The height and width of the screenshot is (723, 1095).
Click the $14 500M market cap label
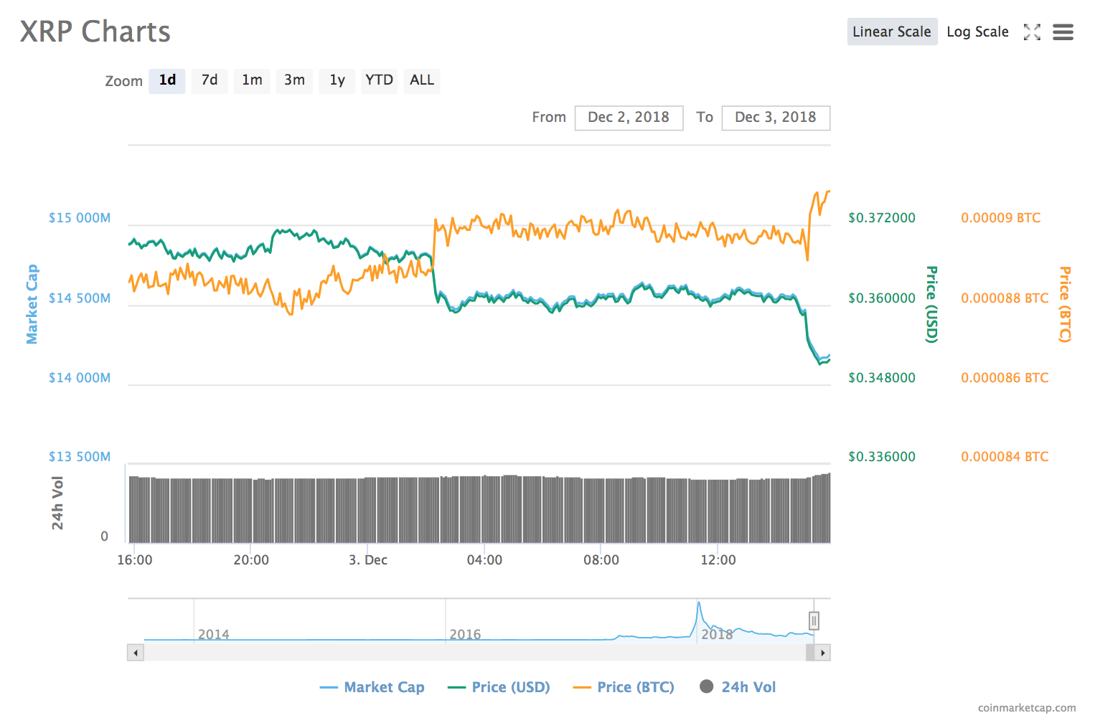[80, 298]
